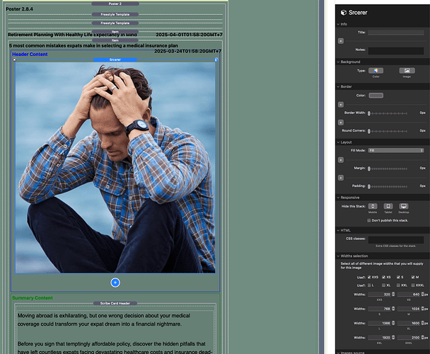Image resolution: width=430 pixels, height=354 pixels.
Task: Uncheck the M width checkbox
Action: click(x=413, y=277)
